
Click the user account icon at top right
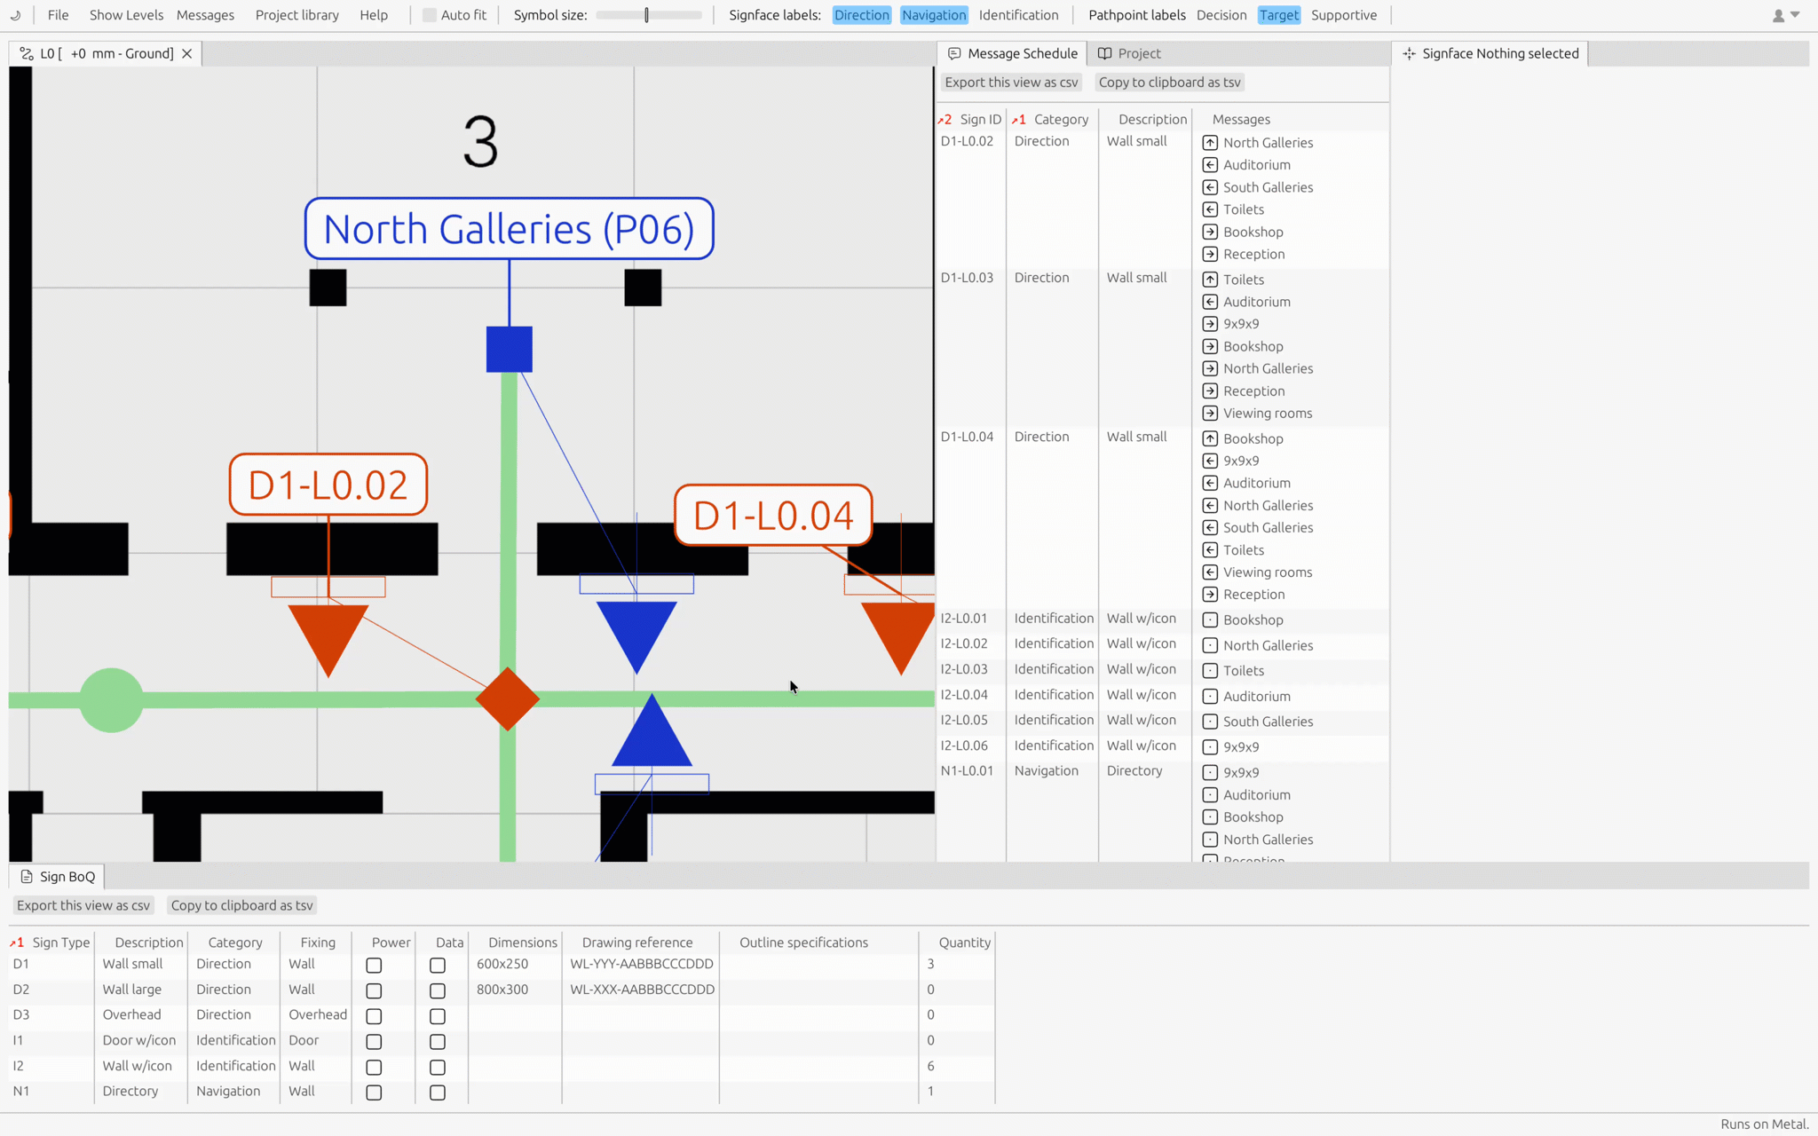(x=1778, y=15)
